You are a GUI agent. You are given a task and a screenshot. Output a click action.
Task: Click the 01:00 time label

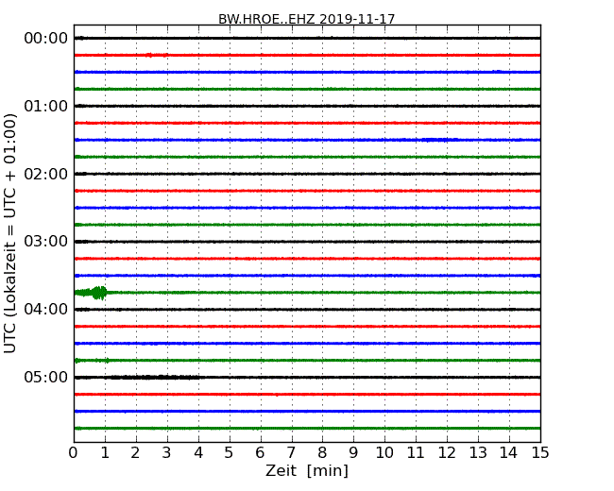(46, 106)
